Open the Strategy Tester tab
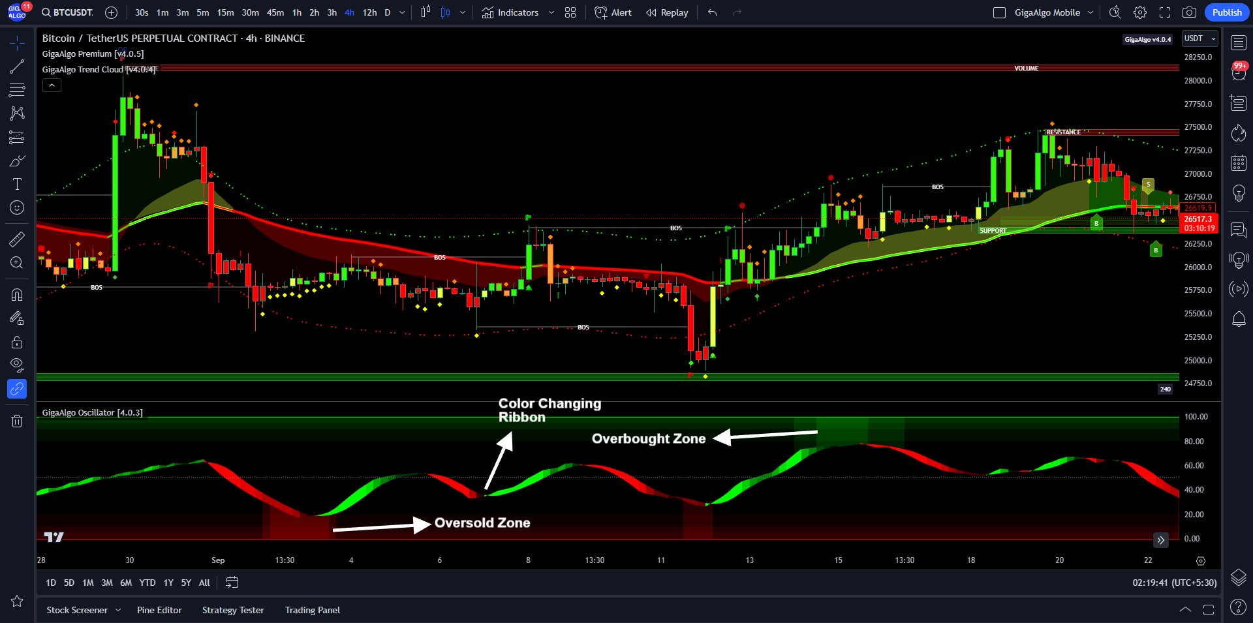 [233, 610]
